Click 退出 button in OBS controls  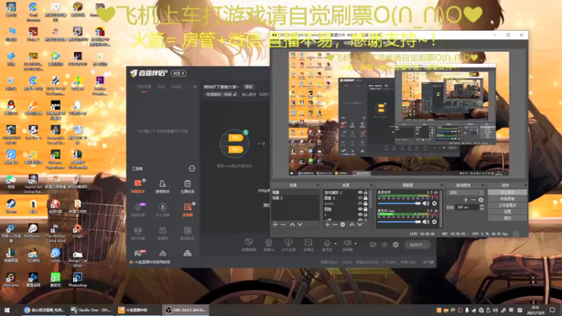point(507,218)
